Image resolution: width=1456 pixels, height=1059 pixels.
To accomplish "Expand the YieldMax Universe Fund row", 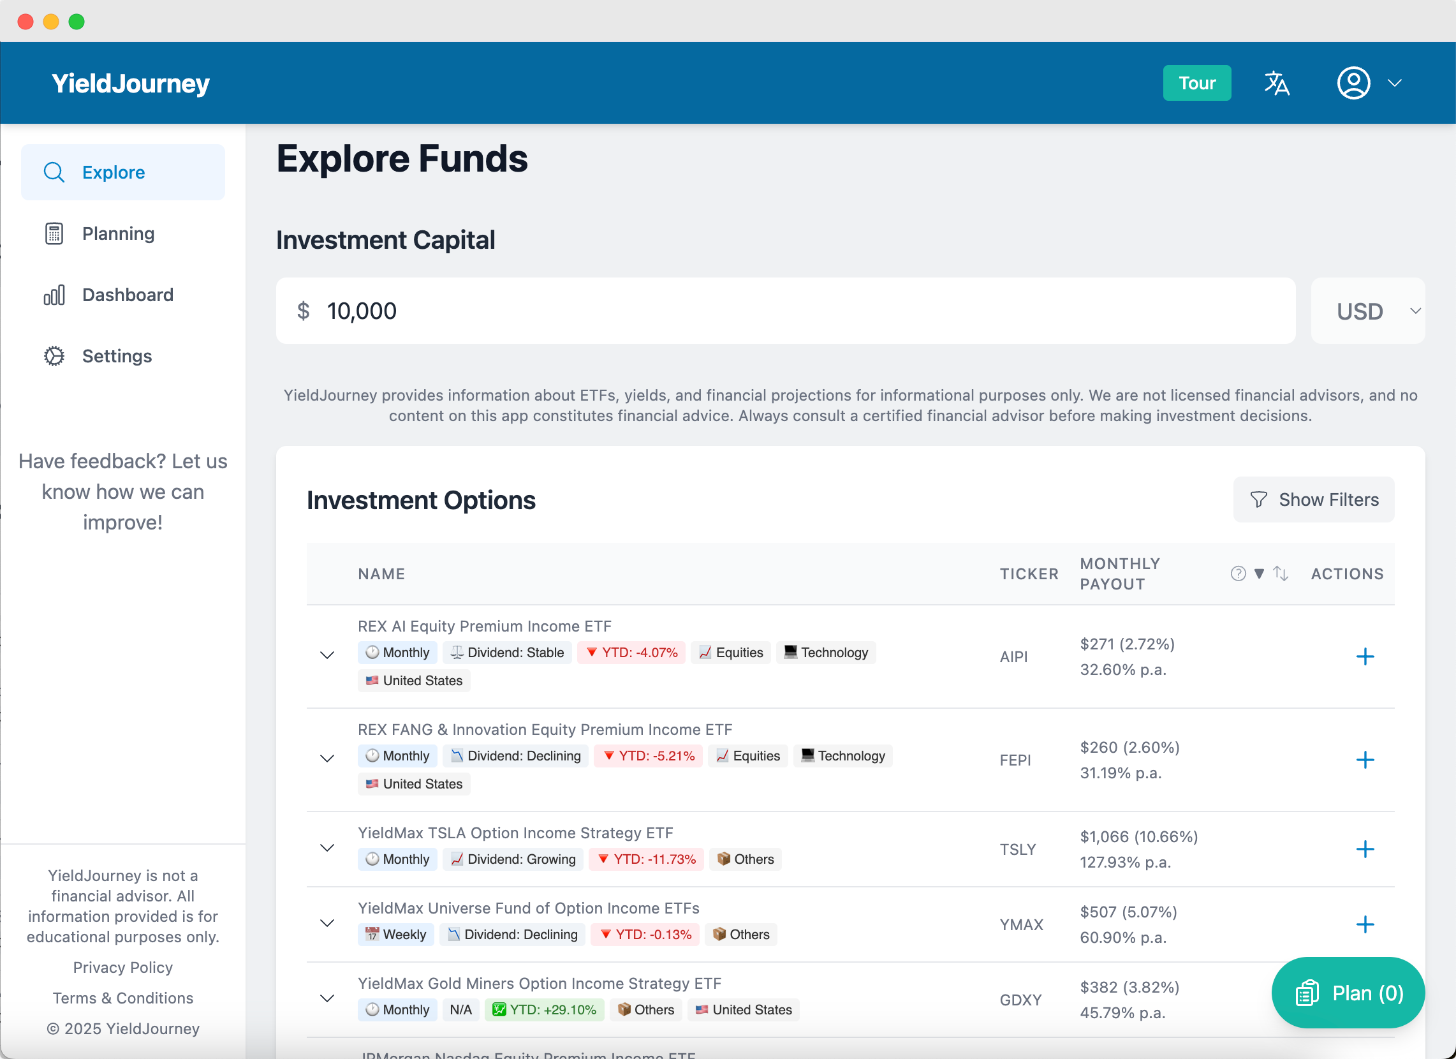I will 327,923.
